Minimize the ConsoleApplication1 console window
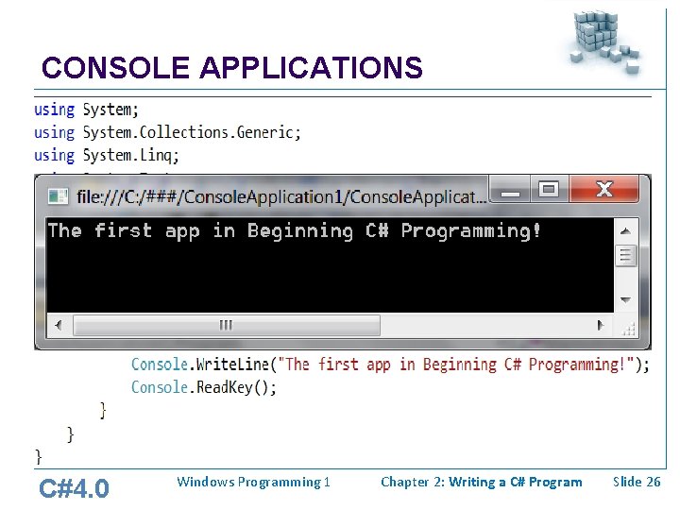 click(x=510, y=189)
